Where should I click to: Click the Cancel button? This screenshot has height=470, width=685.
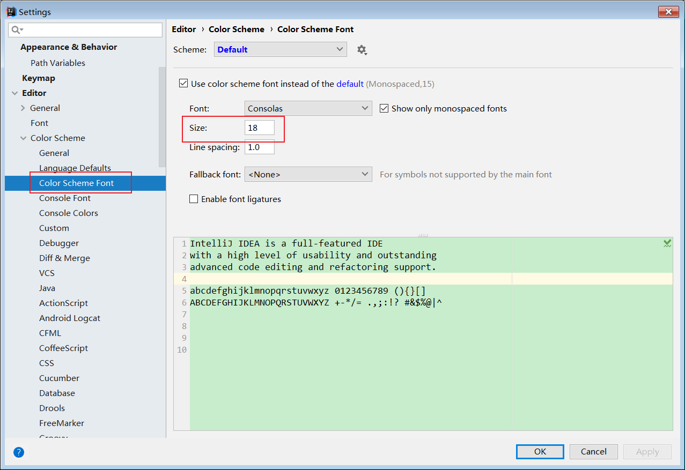(594, 452)
